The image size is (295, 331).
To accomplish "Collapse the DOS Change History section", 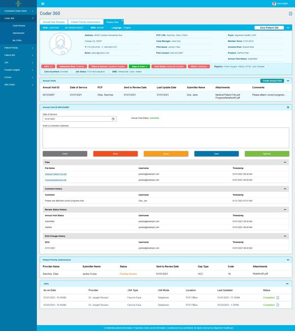I will click(x=285, y=236).
